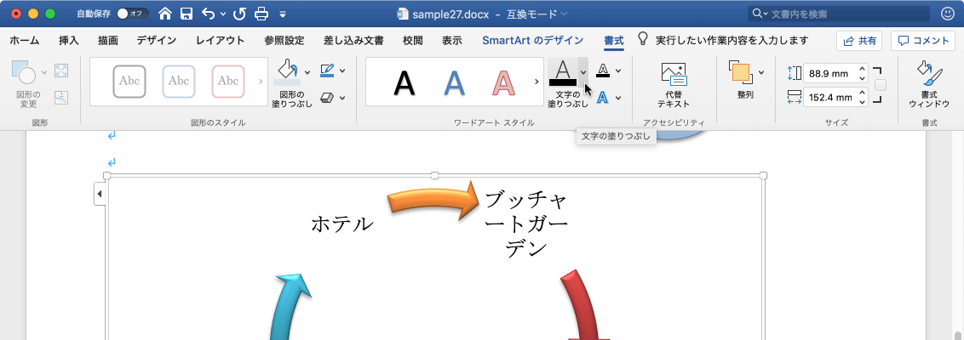Apply the red outline Abc shape style
The width and height of the screenshot is (964, 340).
pyautogui.click(x=228, y=81)
